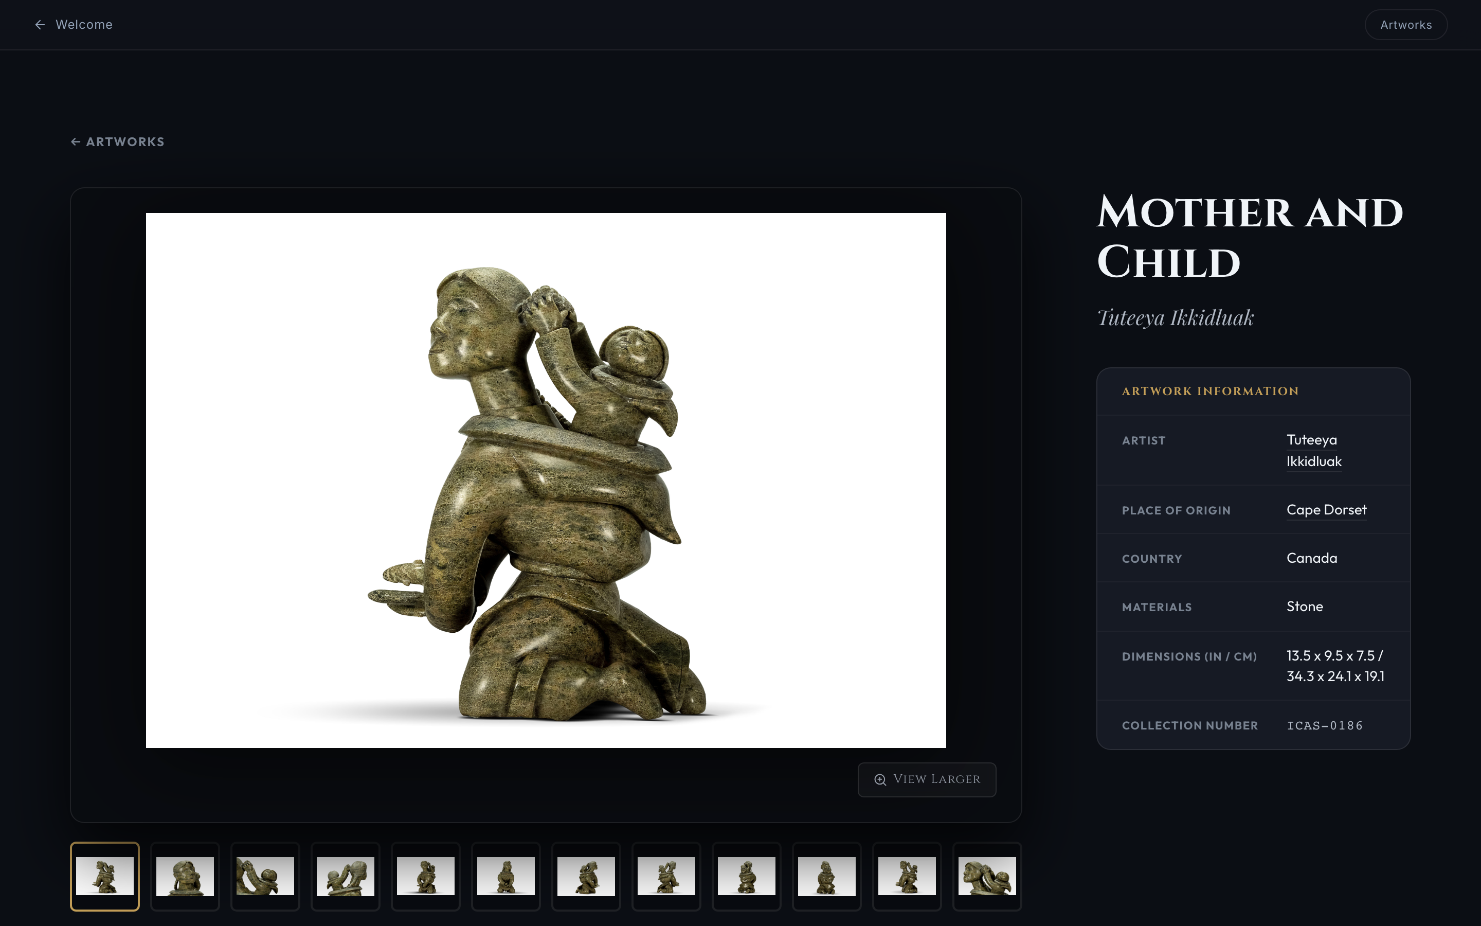
Task: Click the left arrow beside ARTWORKS breadcrumb
Action: tap(76, 142)
